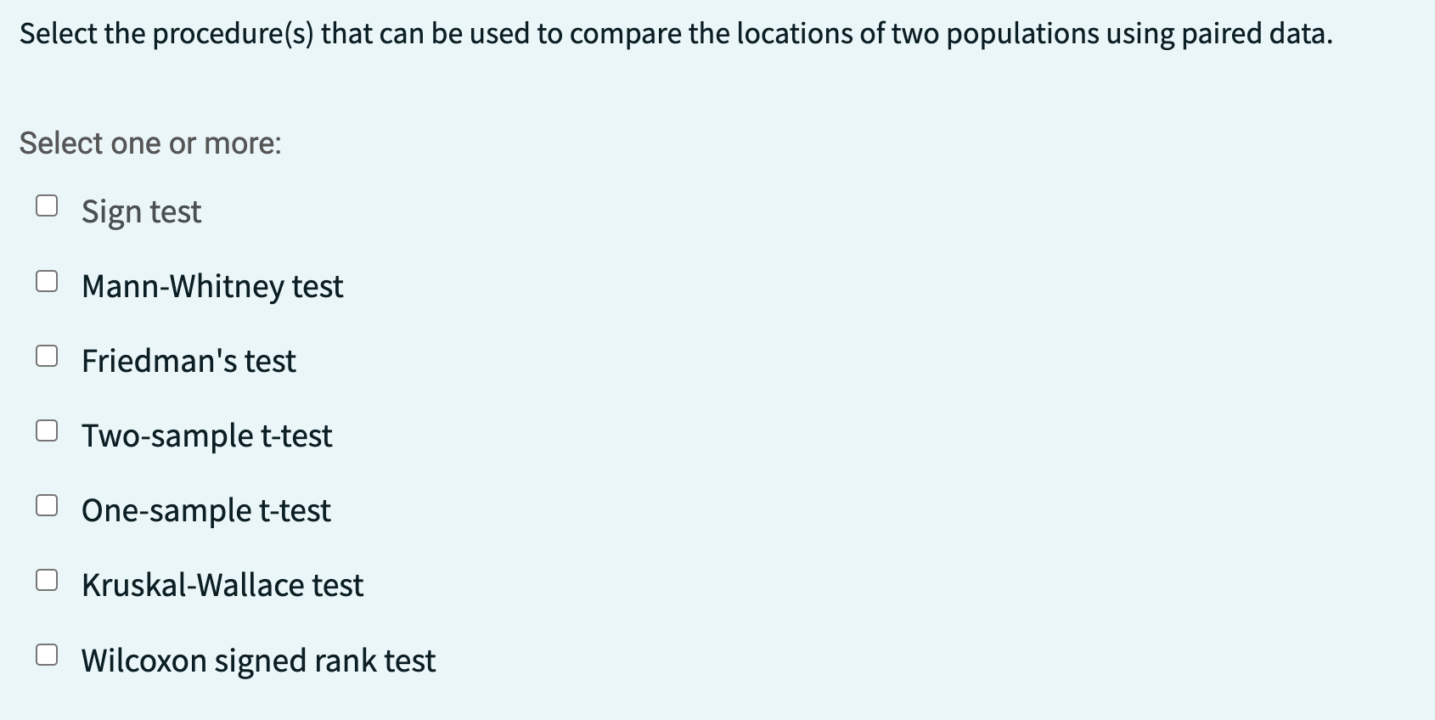Select the Mann-Whitney test answer label
1435x720 pixels.
point(211,286)
